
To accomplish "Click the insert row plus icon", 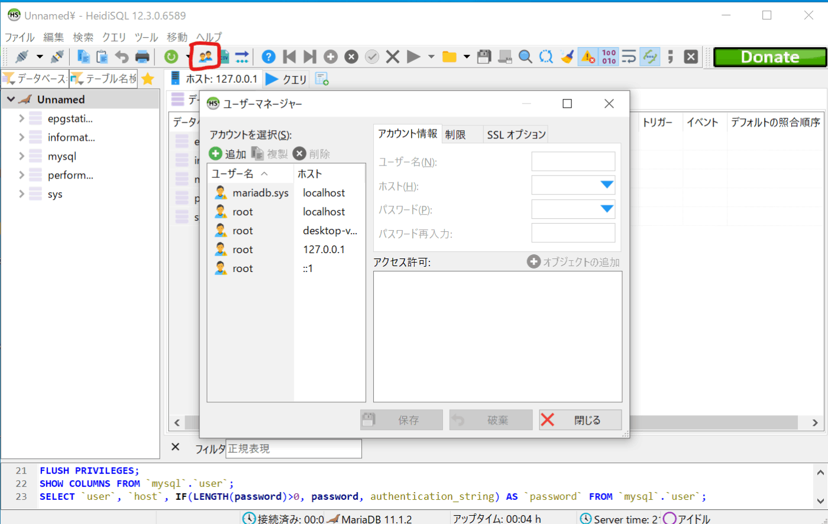I will coord(331,57).
